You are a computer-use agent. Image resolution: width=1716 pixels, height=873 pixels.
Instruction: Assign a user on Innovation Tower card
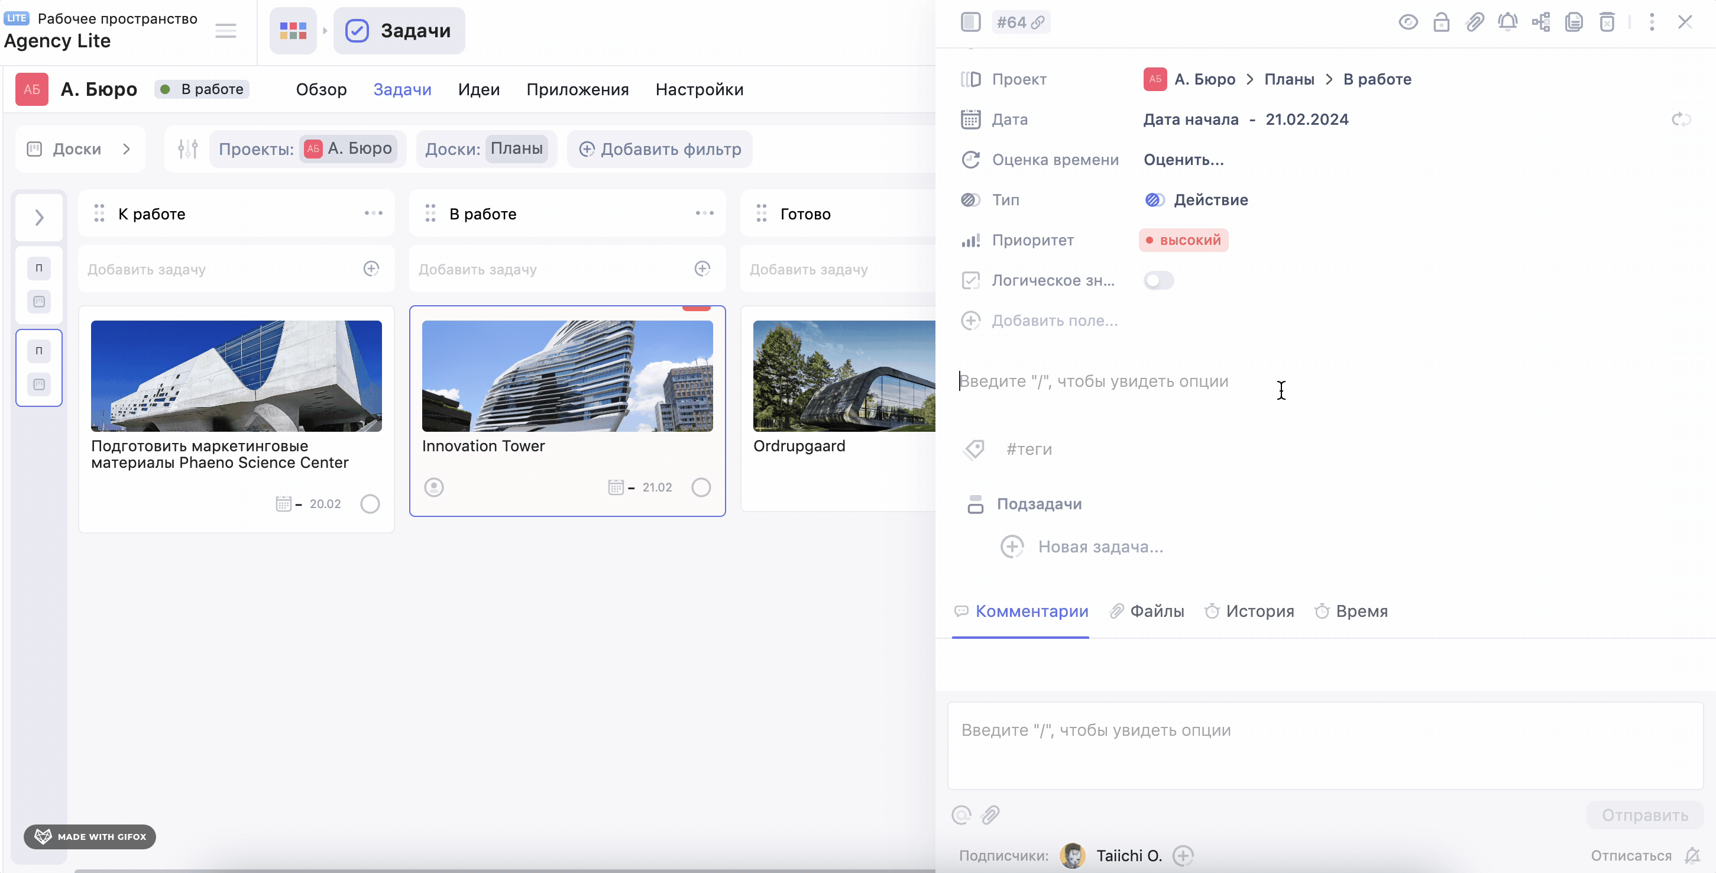(x=433, y=487)
